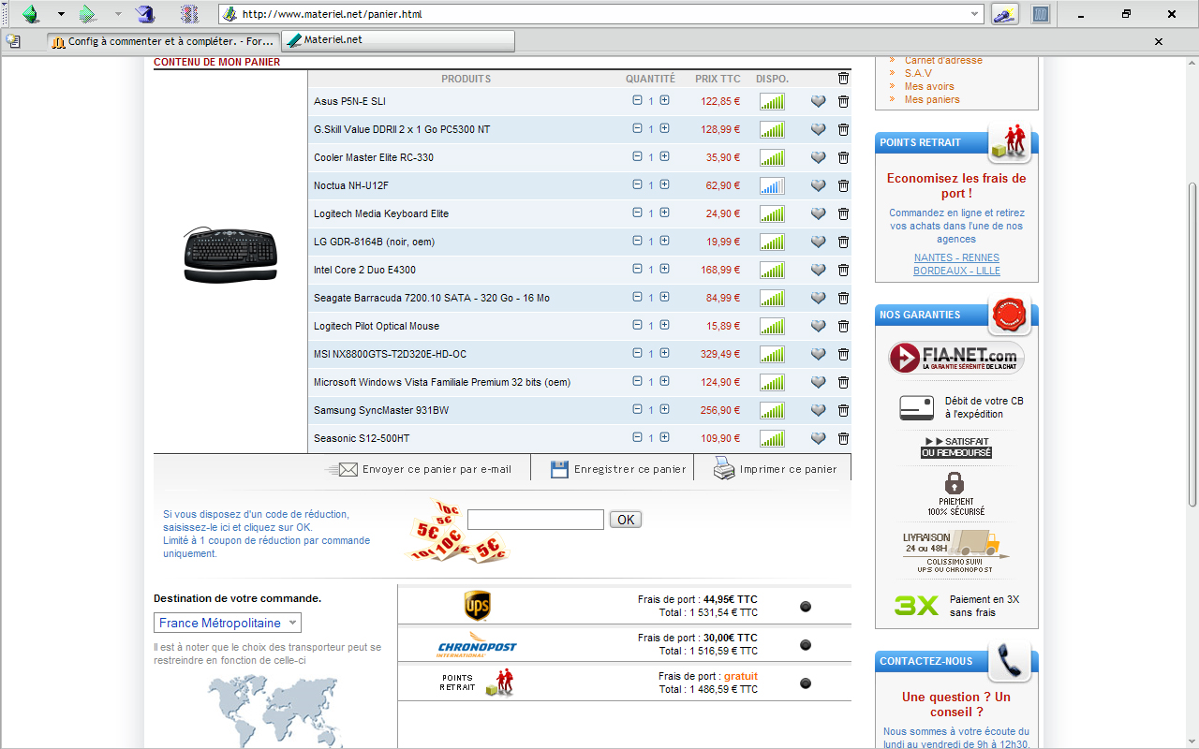The image size is (1199, 749).
Task: Click 'Enregistrer ce panier' floppy button
Action: click(x=618, y=469)
